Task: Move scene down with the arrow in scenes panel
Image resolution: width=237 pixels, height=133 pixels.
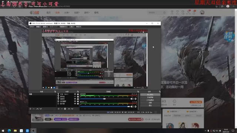Action: (41, 109)
